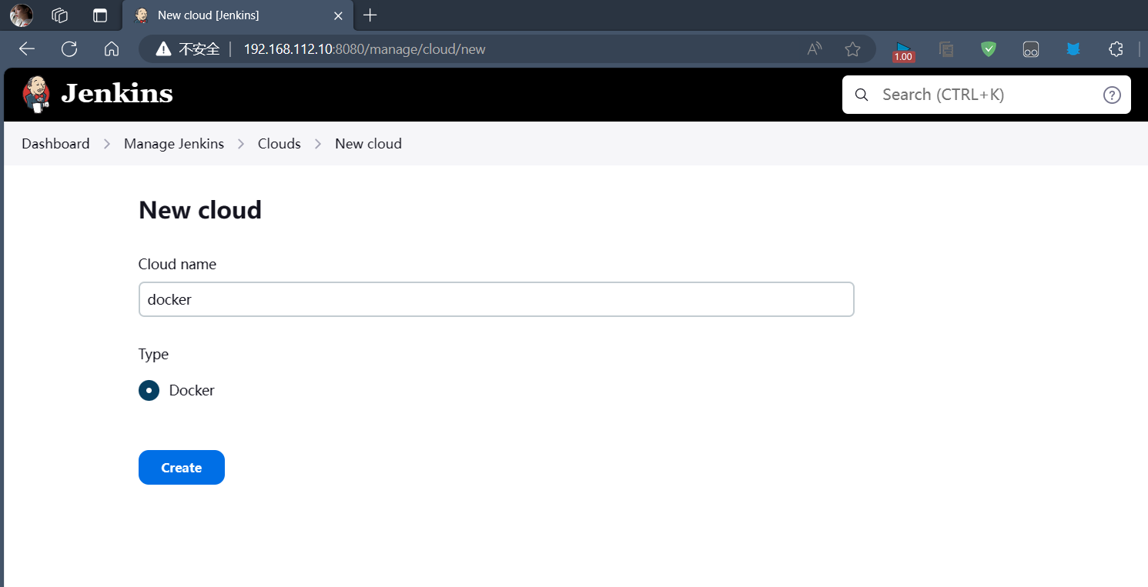Focus the Search (CTRL+K) box
This screenshot has height=587, width=1148.
click(x=986, y=95)
